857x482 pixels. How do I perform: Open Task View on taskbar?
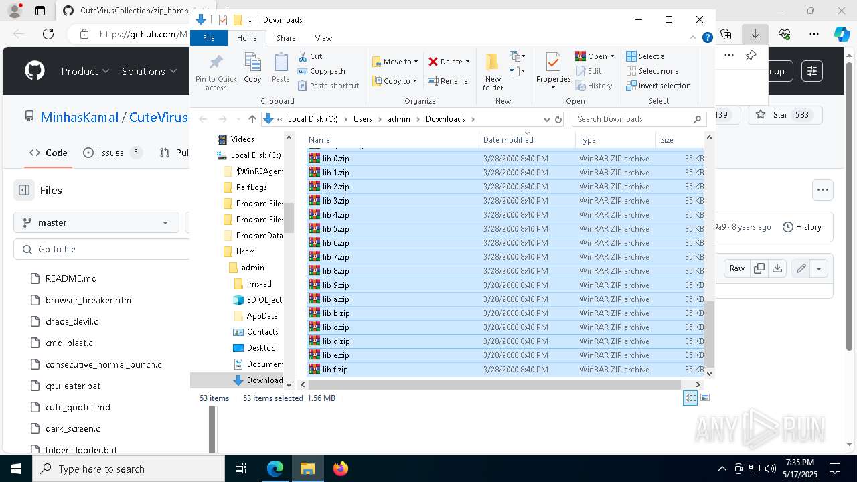pyautogui.click(x=241, y=469)
